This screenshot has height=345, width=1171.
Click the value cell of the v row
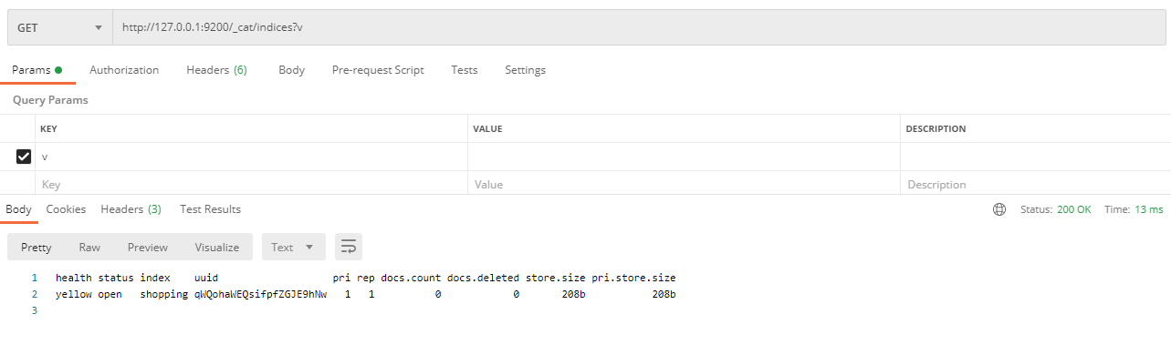click(684, 157)
